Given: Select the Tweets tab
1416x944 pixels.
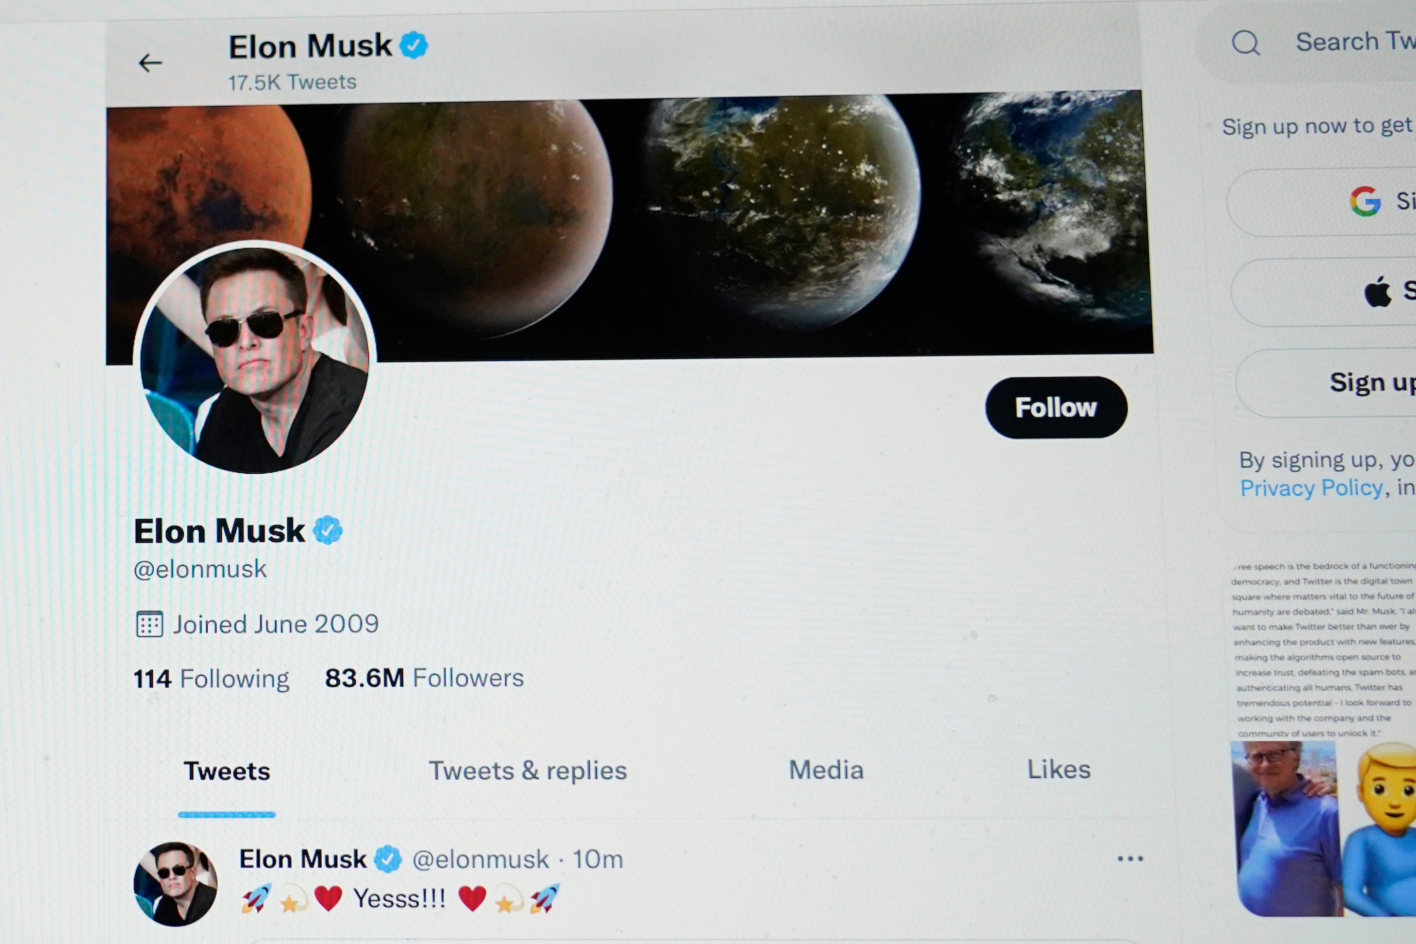Looking at the screenshot, I should coord(227,772).
